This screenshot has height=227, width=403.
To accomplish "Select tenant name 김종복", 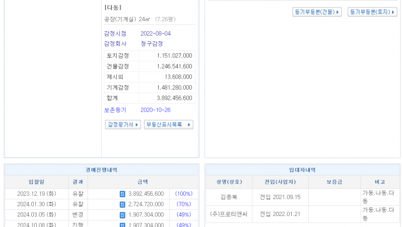I will (x=229, y=197).
